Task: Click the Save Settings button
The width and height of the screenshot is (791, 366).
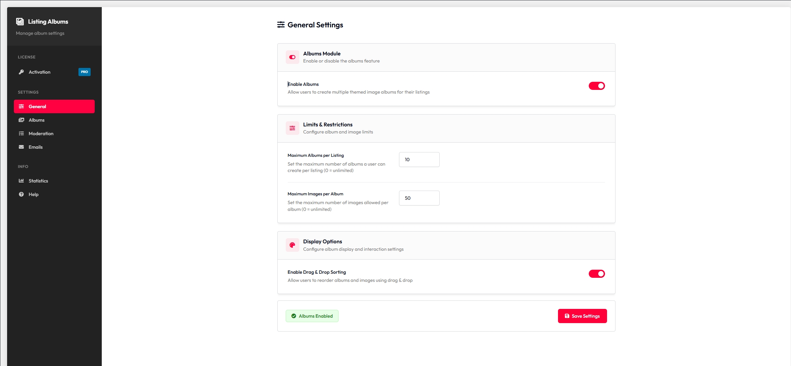Action: point(582,316)
